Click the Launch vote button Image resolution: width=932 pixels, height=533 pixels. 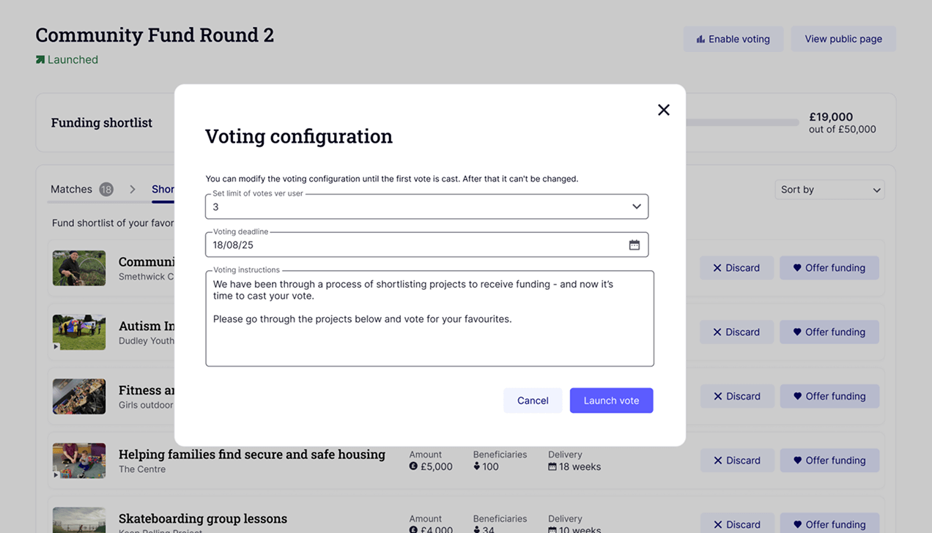coord(611,400)
